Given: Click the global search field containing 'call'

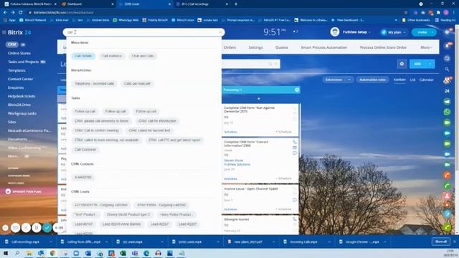Looking at the screenshot, I should pyautogui.click(x=143, y=32).
